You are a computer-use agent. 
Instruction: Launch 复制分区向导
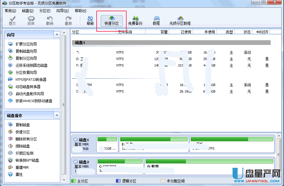coord(23,58)
